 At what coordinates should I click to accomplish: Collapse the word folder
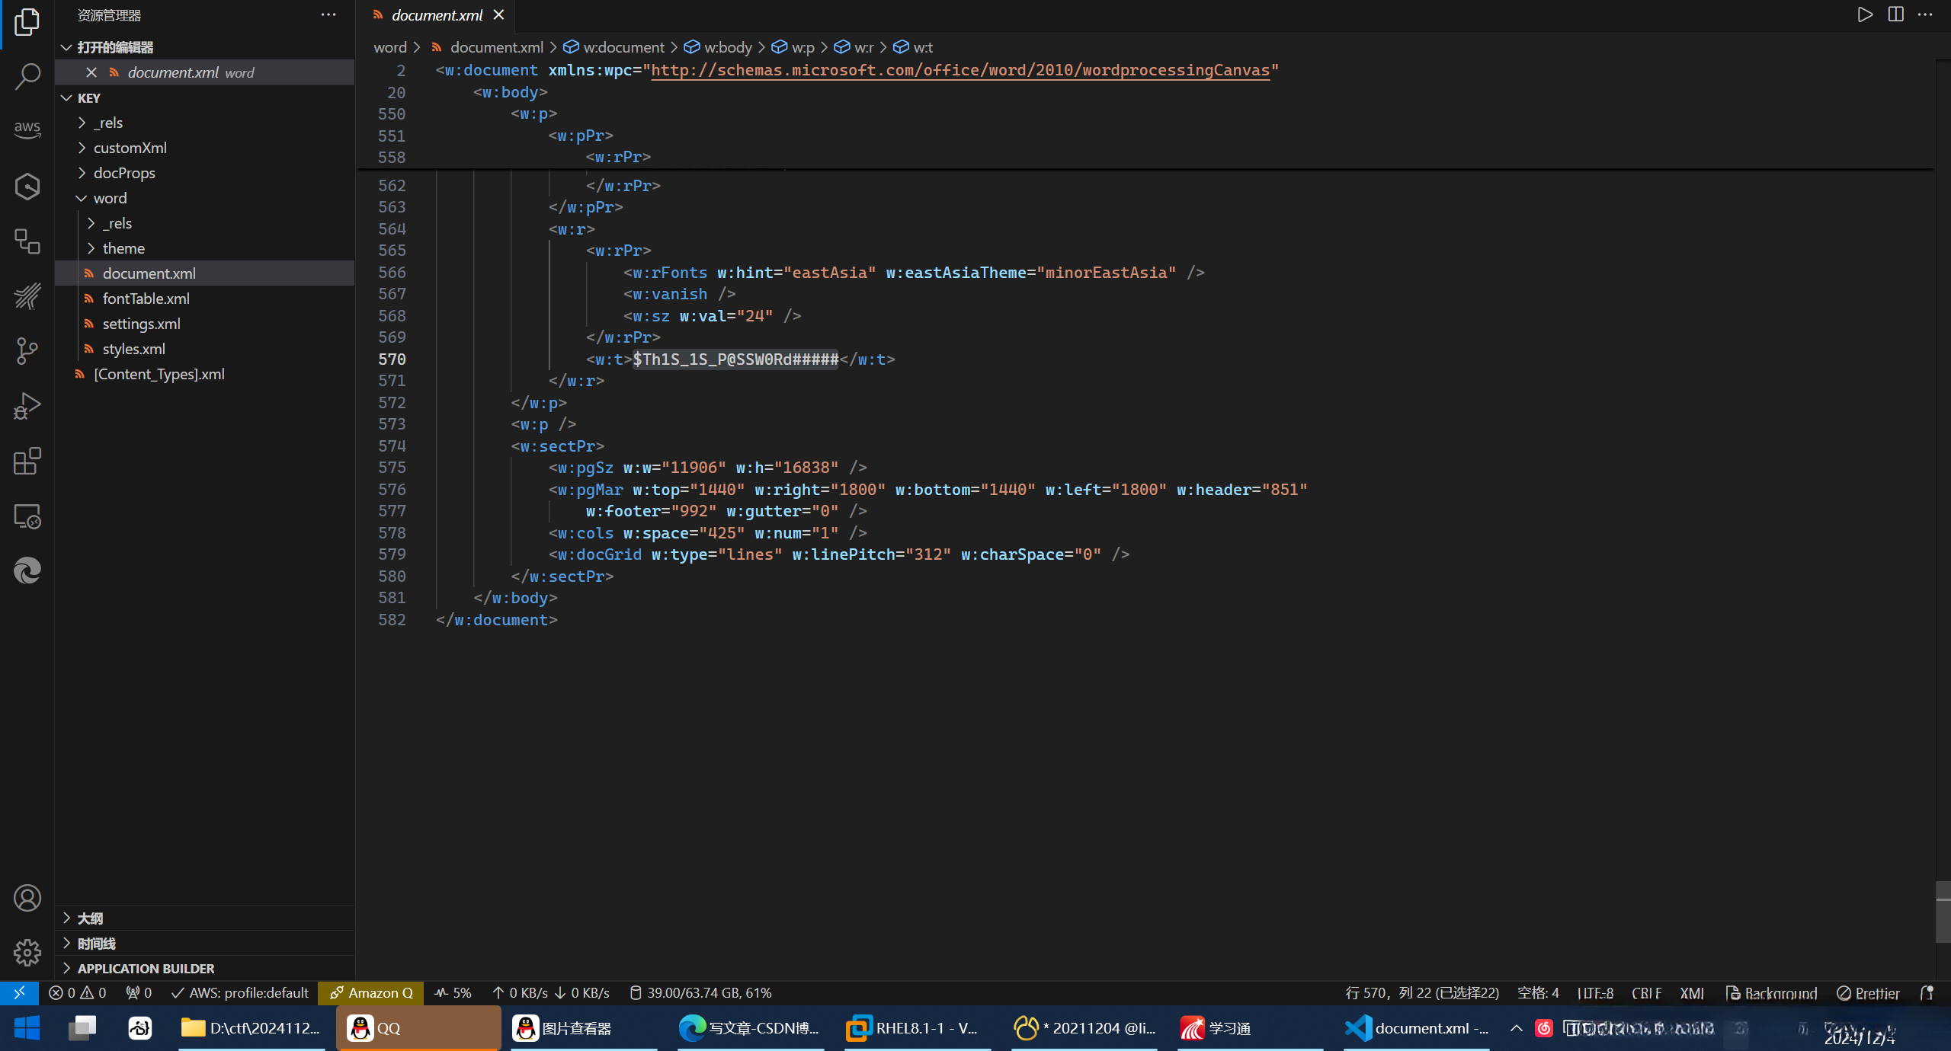[110, 198]
